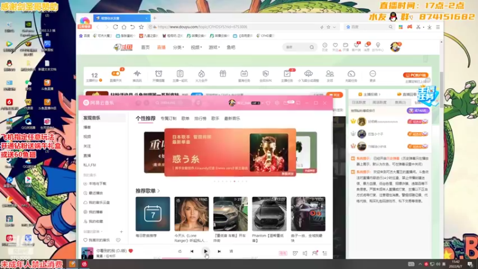The width and height of the screenshot is (478, 269).
Task: Click the Douyu site search box
Action: point(299,47)
